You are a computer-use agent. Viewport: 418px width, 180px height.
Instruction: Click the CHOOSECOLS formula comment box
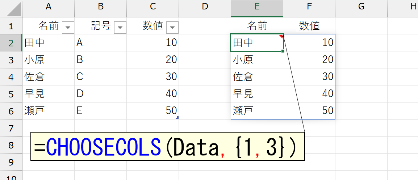(168, 146)
